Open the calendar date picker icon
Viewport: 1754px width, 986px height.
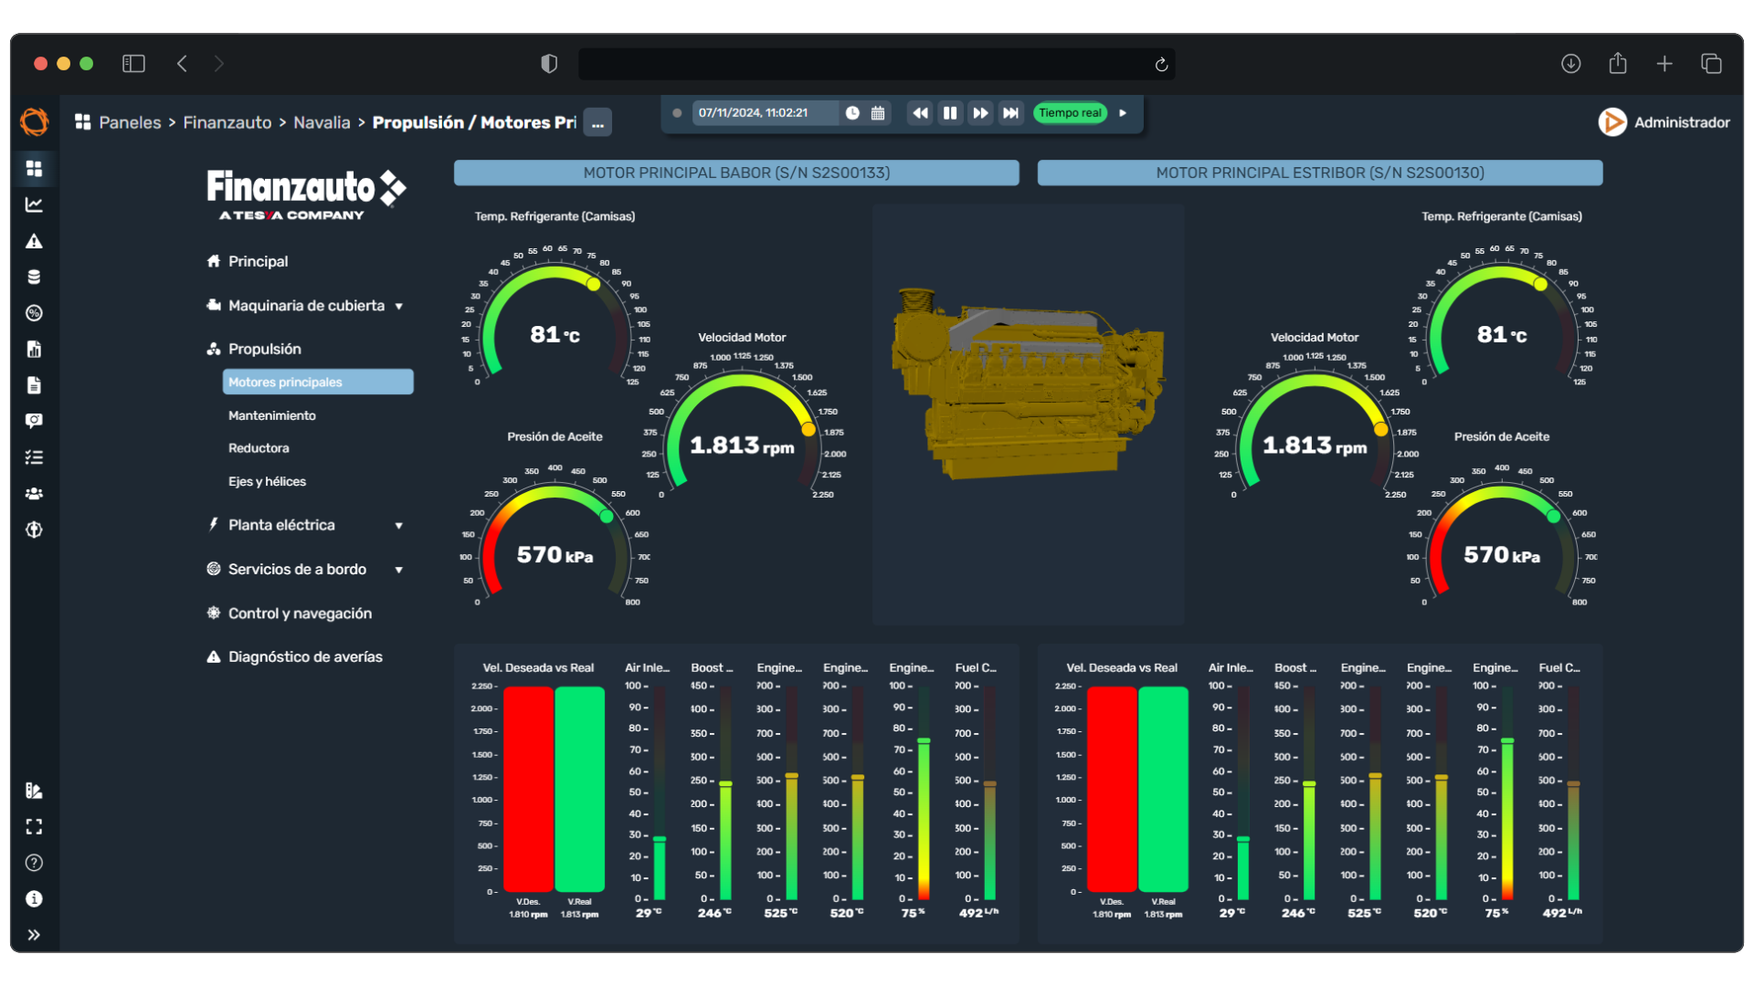pyautogui.click(x=878, y=113)
